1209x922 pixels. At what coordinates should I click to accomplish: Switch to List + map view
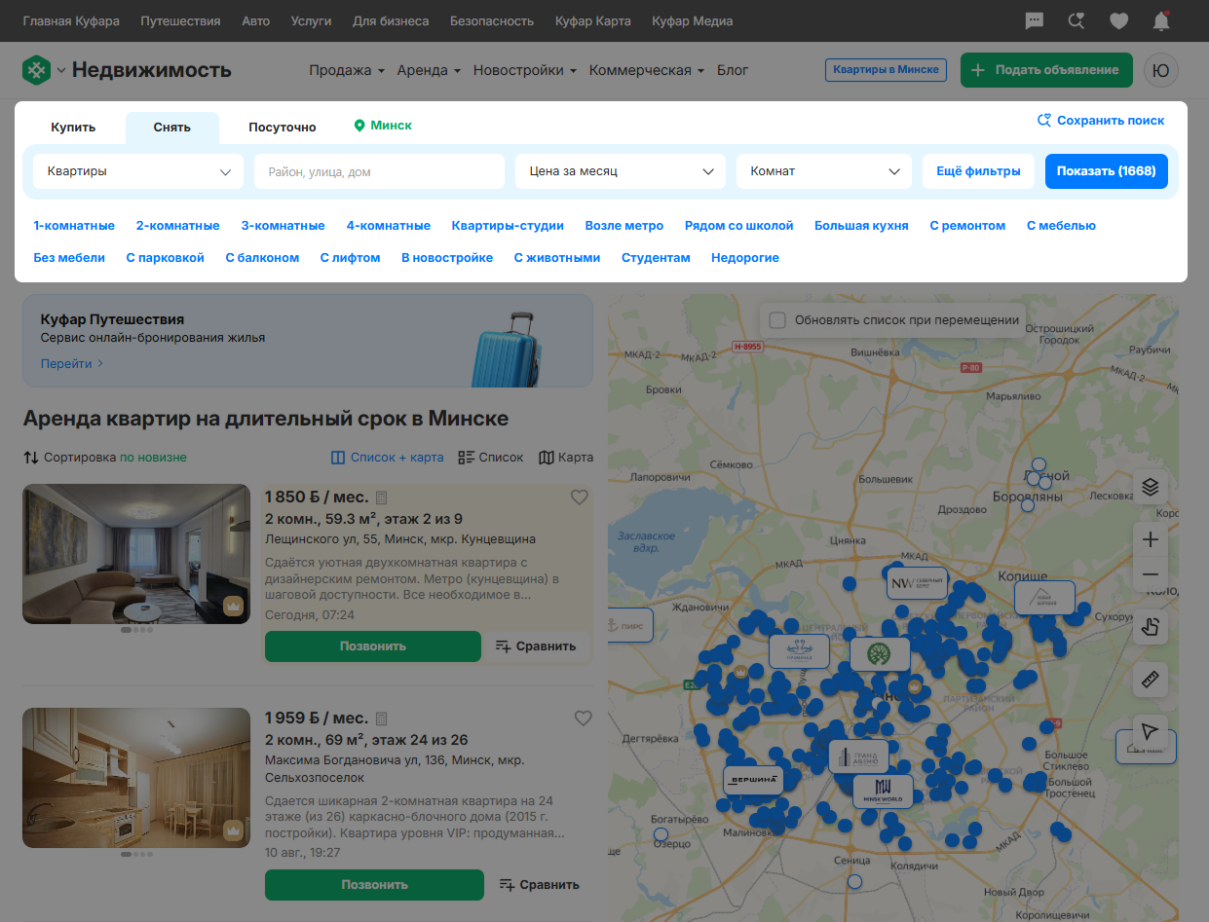pyautogui.click(x=387, y=458)
